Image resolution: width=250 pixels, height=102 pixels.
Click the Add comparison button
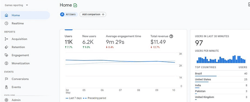click(x=93, y=14)
